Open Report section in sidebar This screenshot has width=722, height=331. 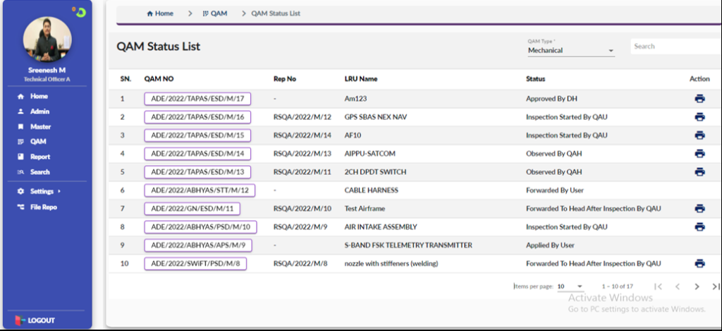click(40, 157)
